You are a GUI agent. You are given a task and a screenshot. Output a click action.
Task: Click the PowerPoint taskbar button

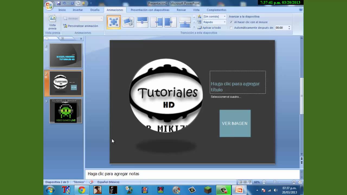point(239,190)
